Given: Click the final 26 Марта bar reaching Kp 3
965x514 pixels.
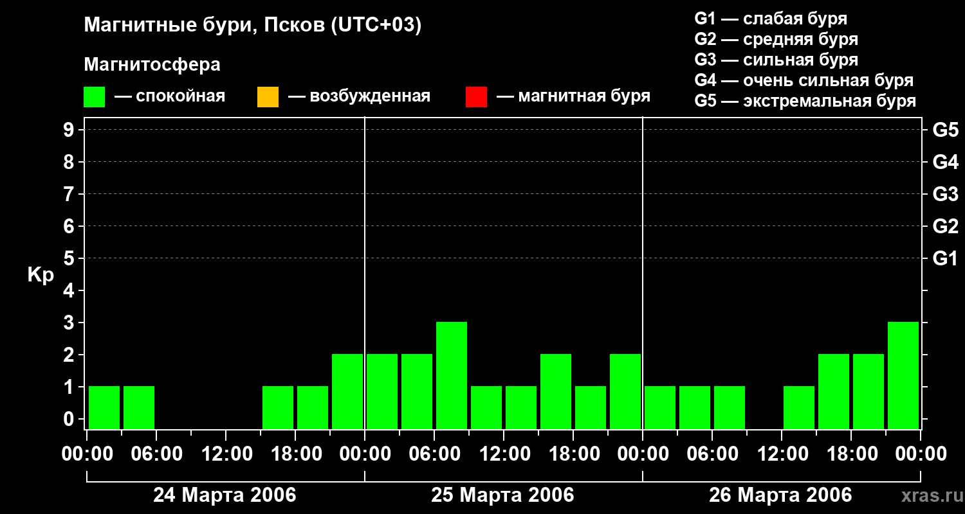Looking at the screenshot, I should 903,375.
